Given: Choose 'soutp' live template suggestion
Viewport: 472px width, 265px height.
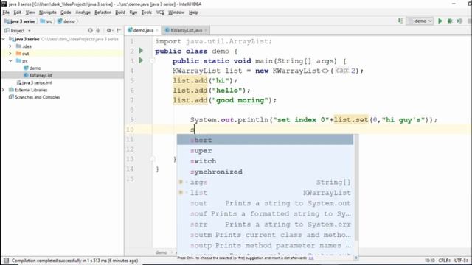Looking at the screenshot, I should coord(265,245).
